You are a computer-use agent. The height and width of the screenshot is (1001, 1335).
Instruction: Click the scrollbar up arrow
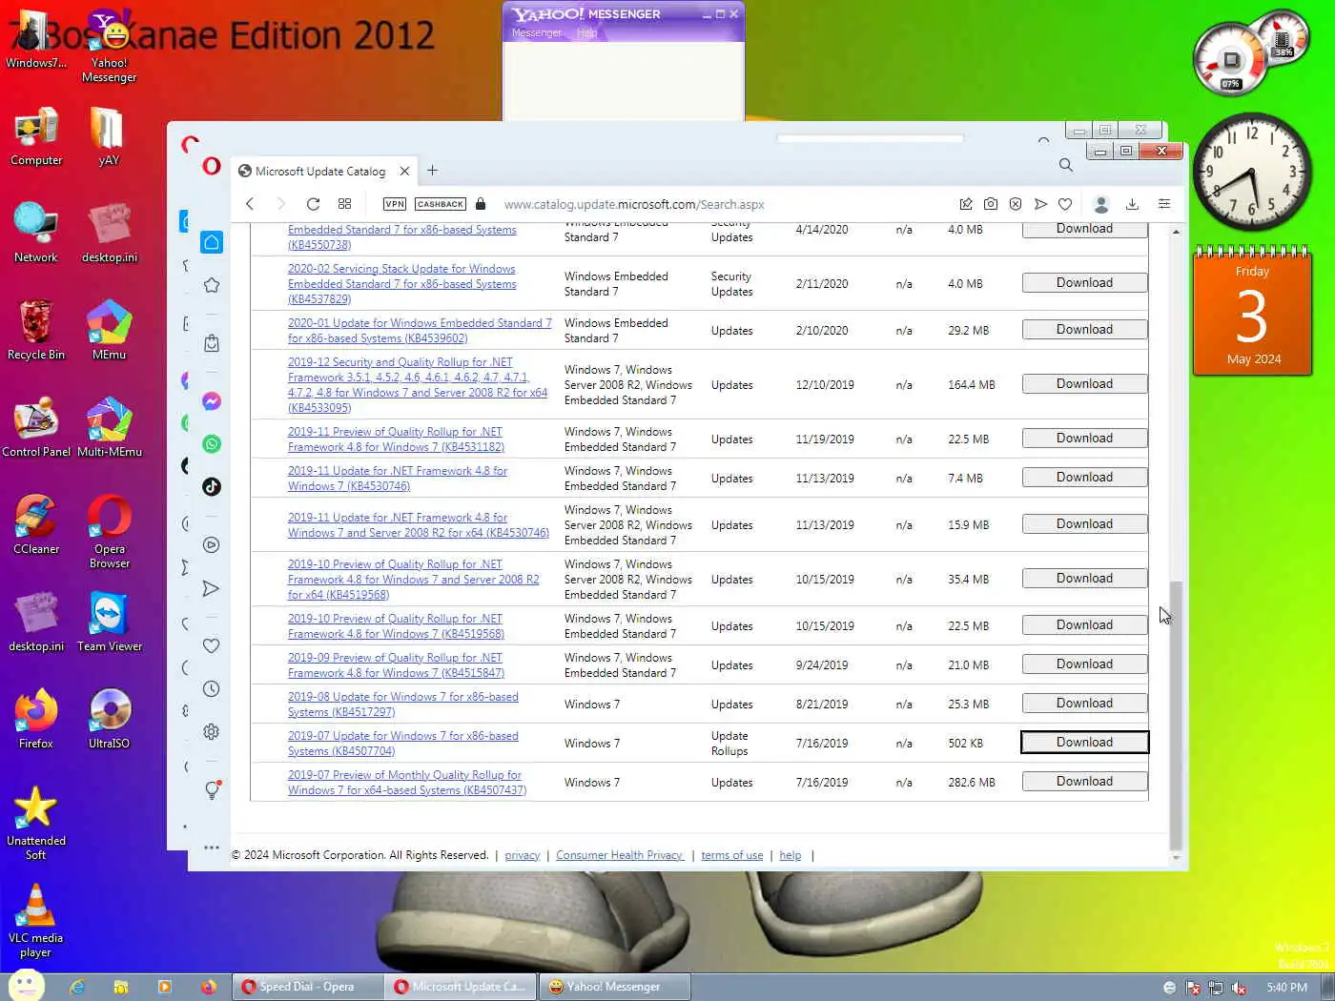tap(1176, 232)
